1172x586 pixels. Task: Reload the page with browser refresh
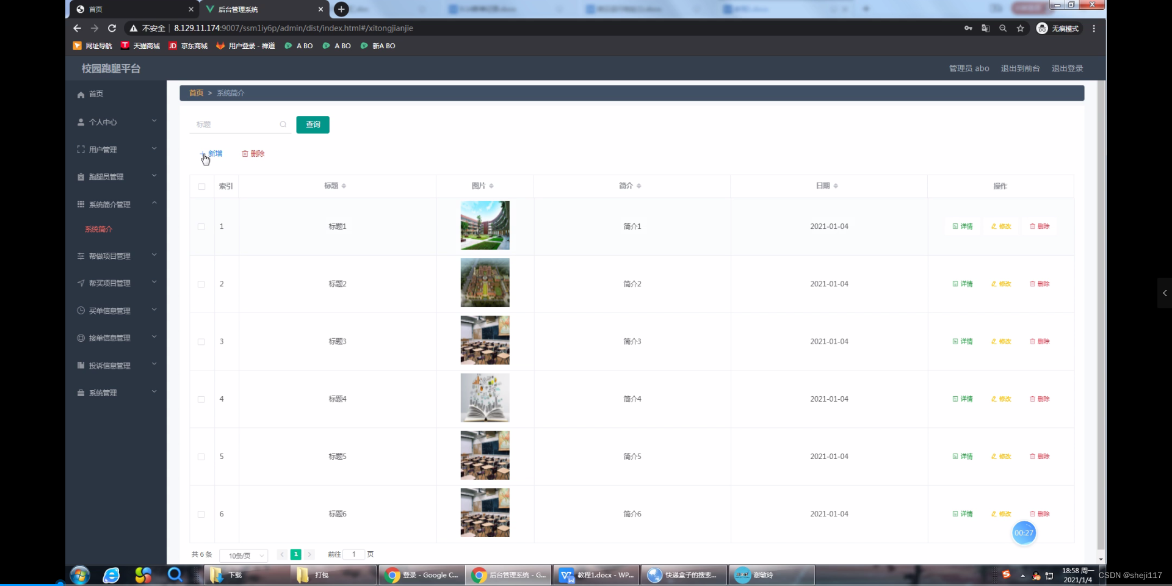(112, 28)
